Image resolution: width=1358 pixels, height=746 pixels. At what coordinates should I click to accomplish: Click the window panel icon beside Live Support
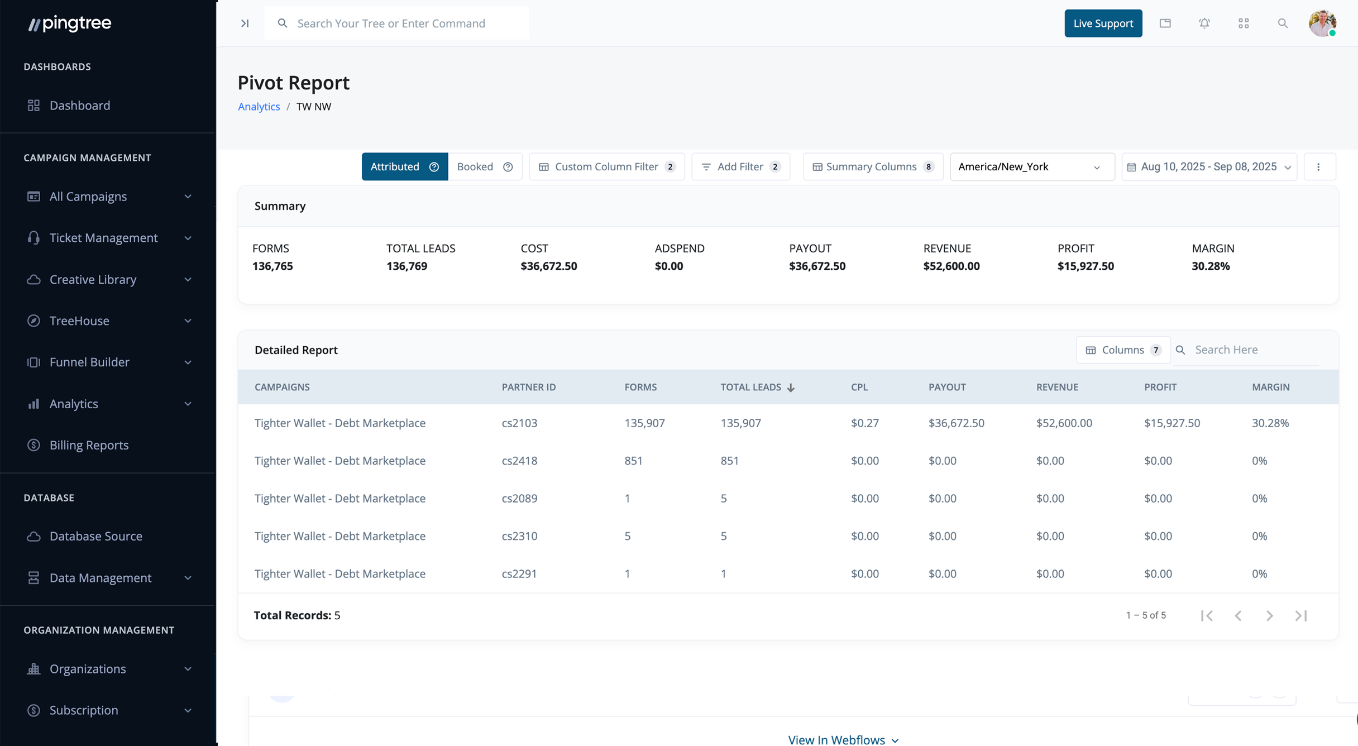[x=1165, y=23]
